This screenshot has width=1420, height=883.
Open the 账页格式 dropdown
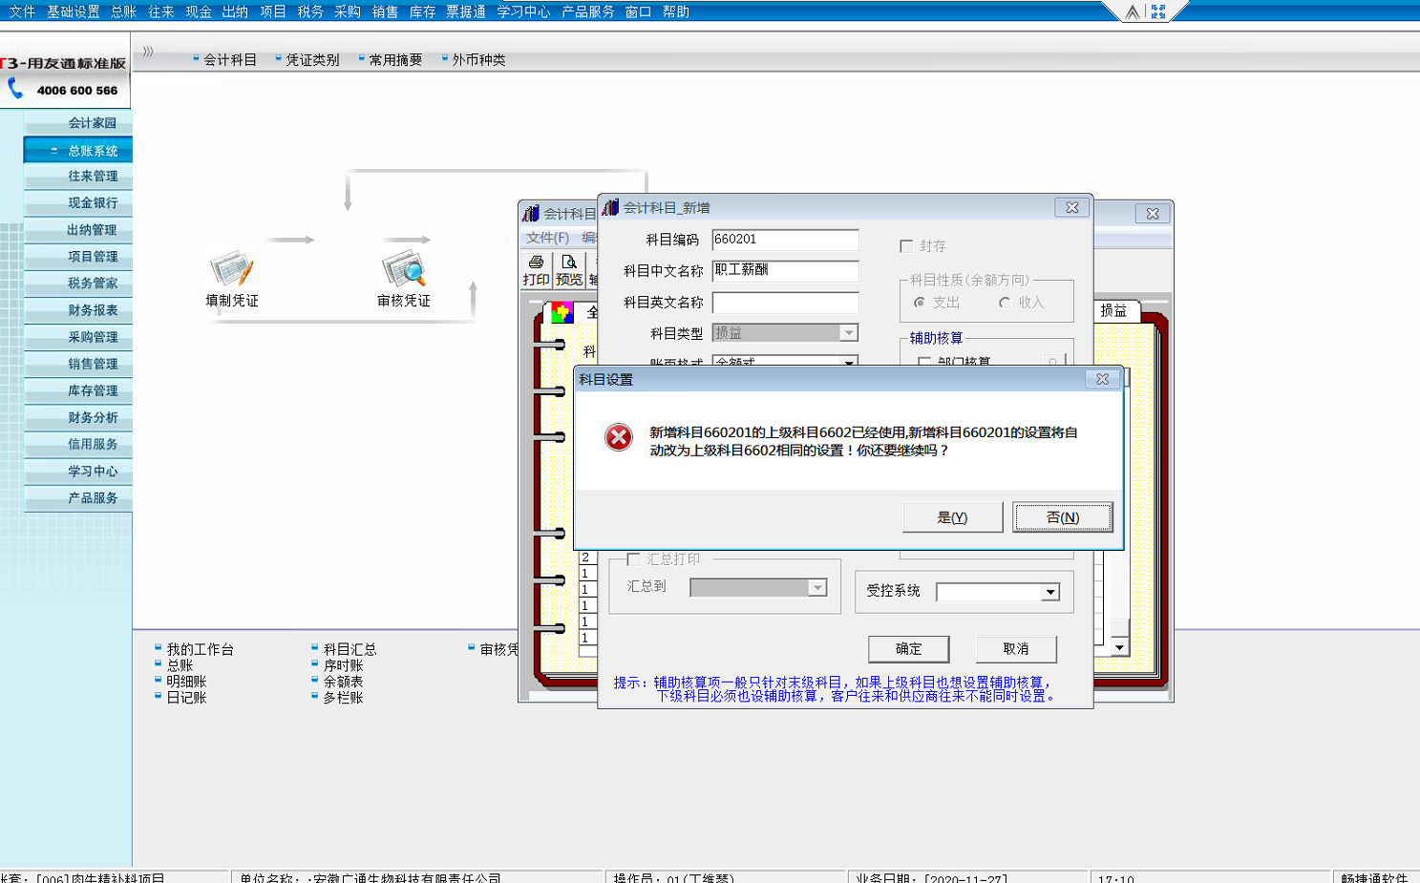coord(848,362)
